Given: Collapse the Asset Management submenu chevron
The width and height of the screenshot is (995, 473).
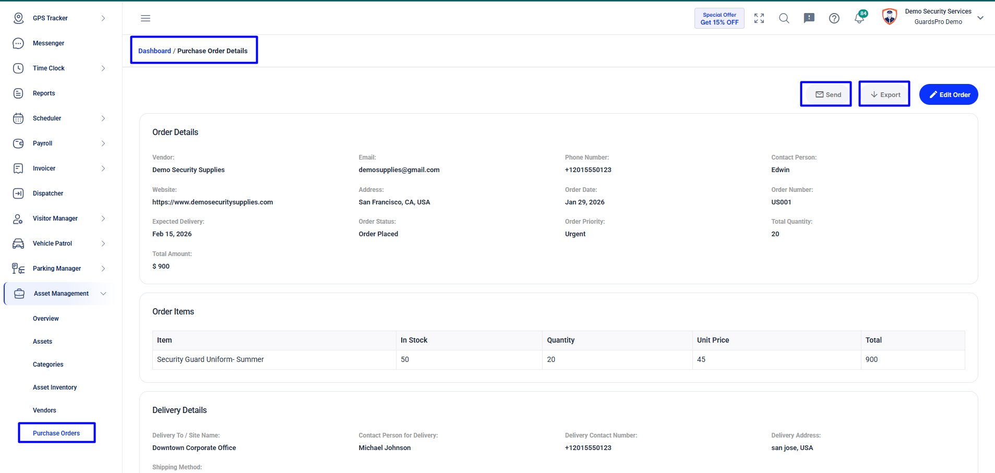Looking at the screenshot, I should coord(103,294).
